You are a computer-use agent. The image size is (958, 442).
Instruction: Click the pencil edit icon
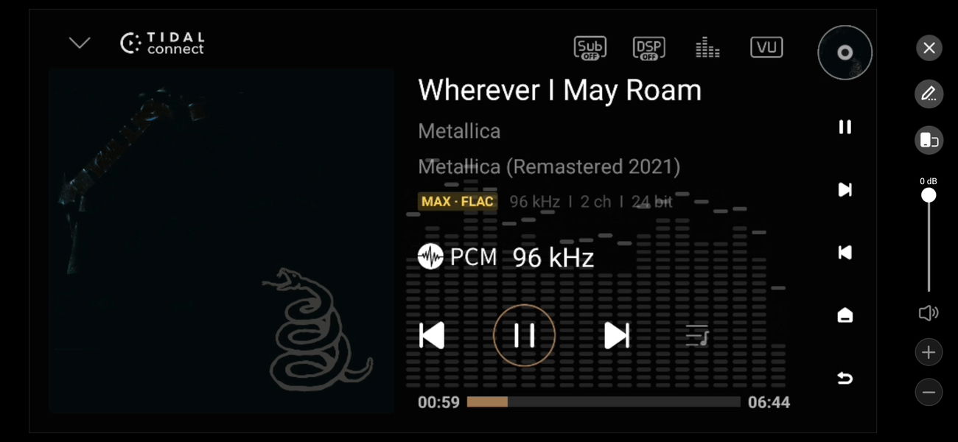pos(929,94)
